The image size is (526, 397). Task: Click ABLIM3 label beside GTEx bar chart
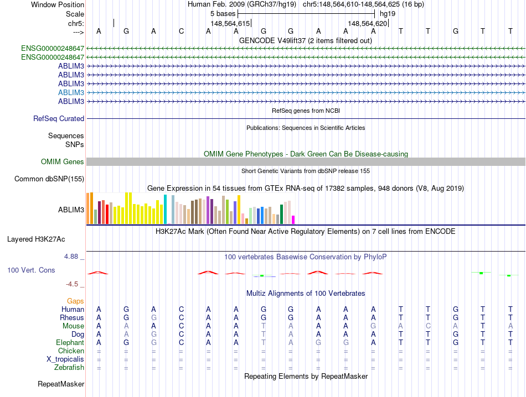pos(71,210)
